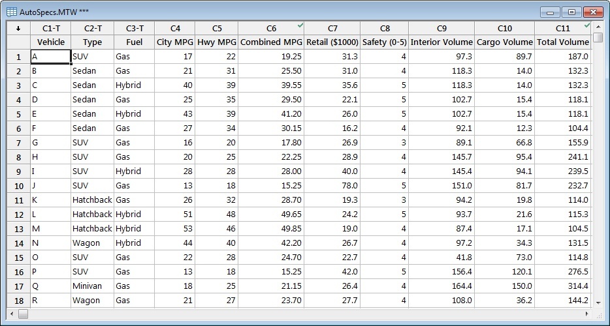The image size is (610, 326).
Task: Click the vertical scrollbar down arrow
Action: pos(598,302)
